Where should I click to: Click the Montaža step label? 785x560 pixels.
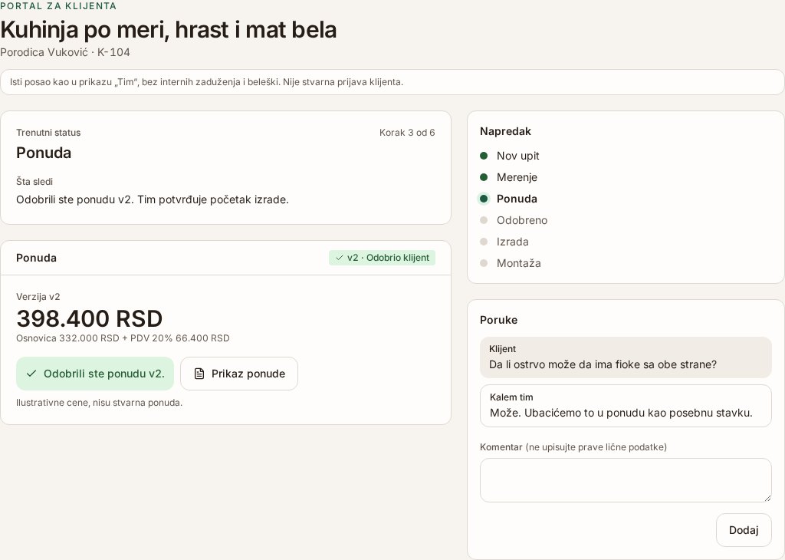pyautogui.click(x=519, y=263)
